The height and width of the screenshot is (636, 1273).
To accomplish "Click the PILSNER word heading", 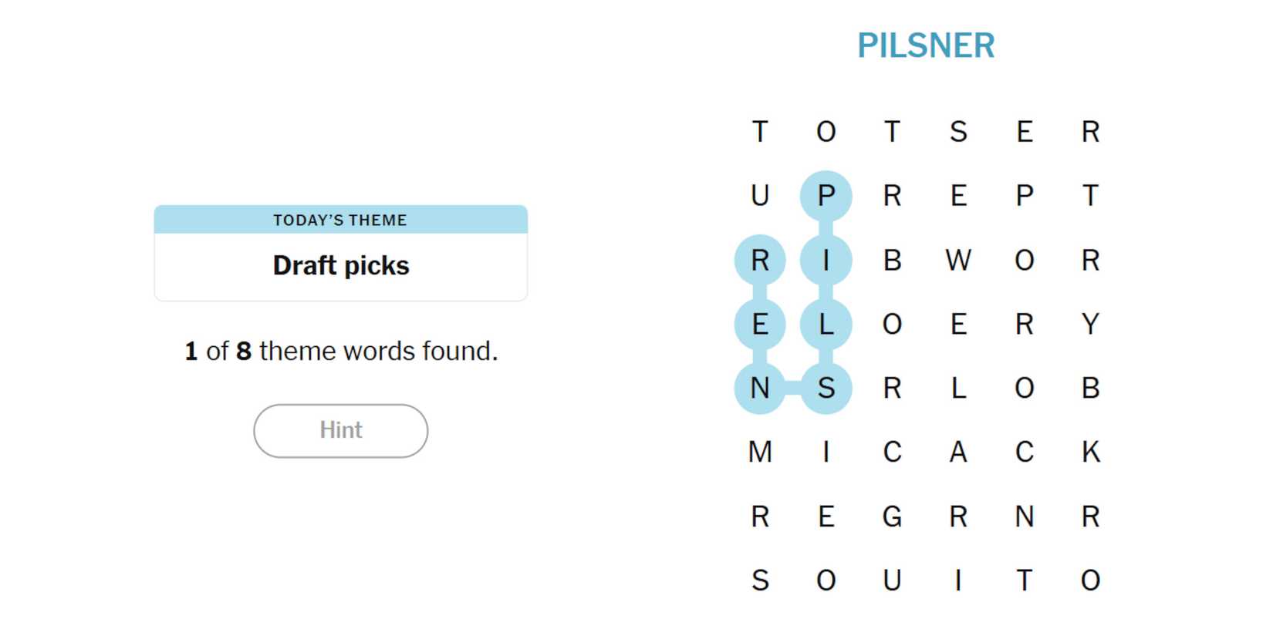I will pyautogui.click(x=926, y=45).
